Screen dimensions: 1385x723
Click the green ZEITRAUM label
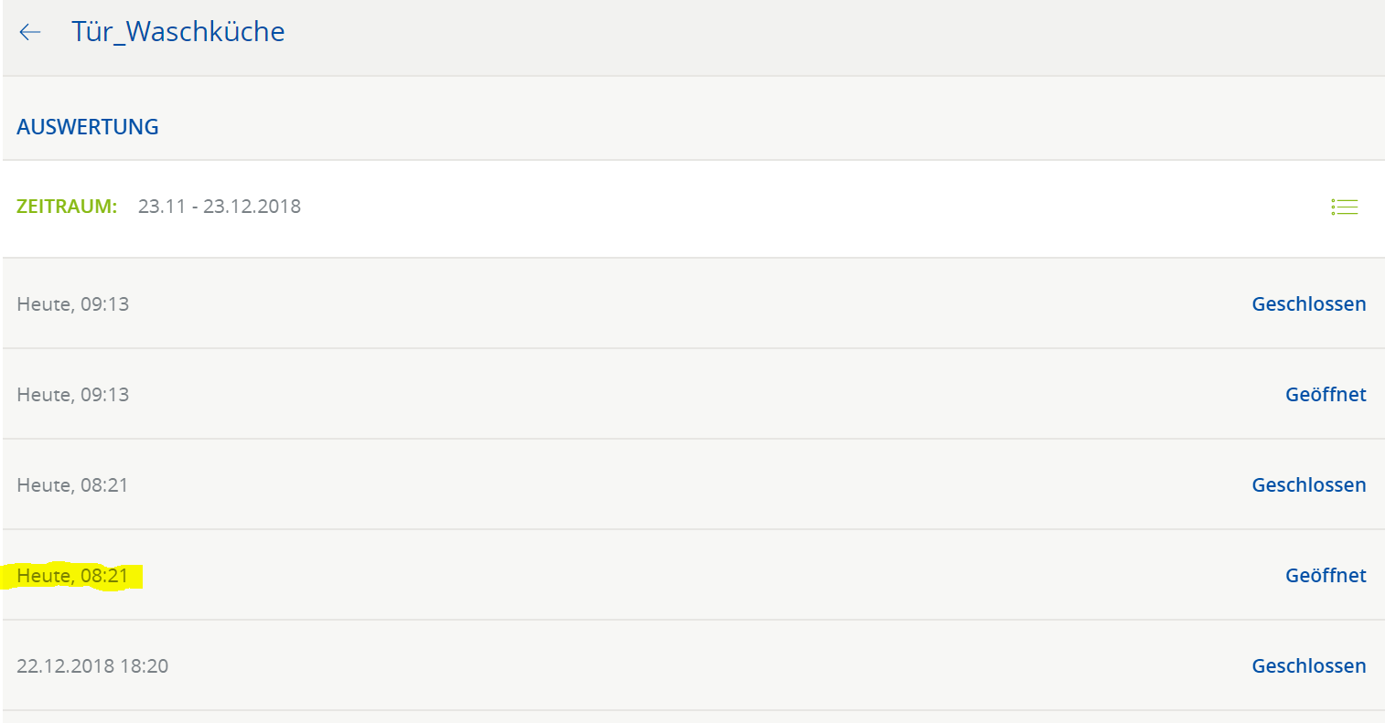(x=67, y=207)
